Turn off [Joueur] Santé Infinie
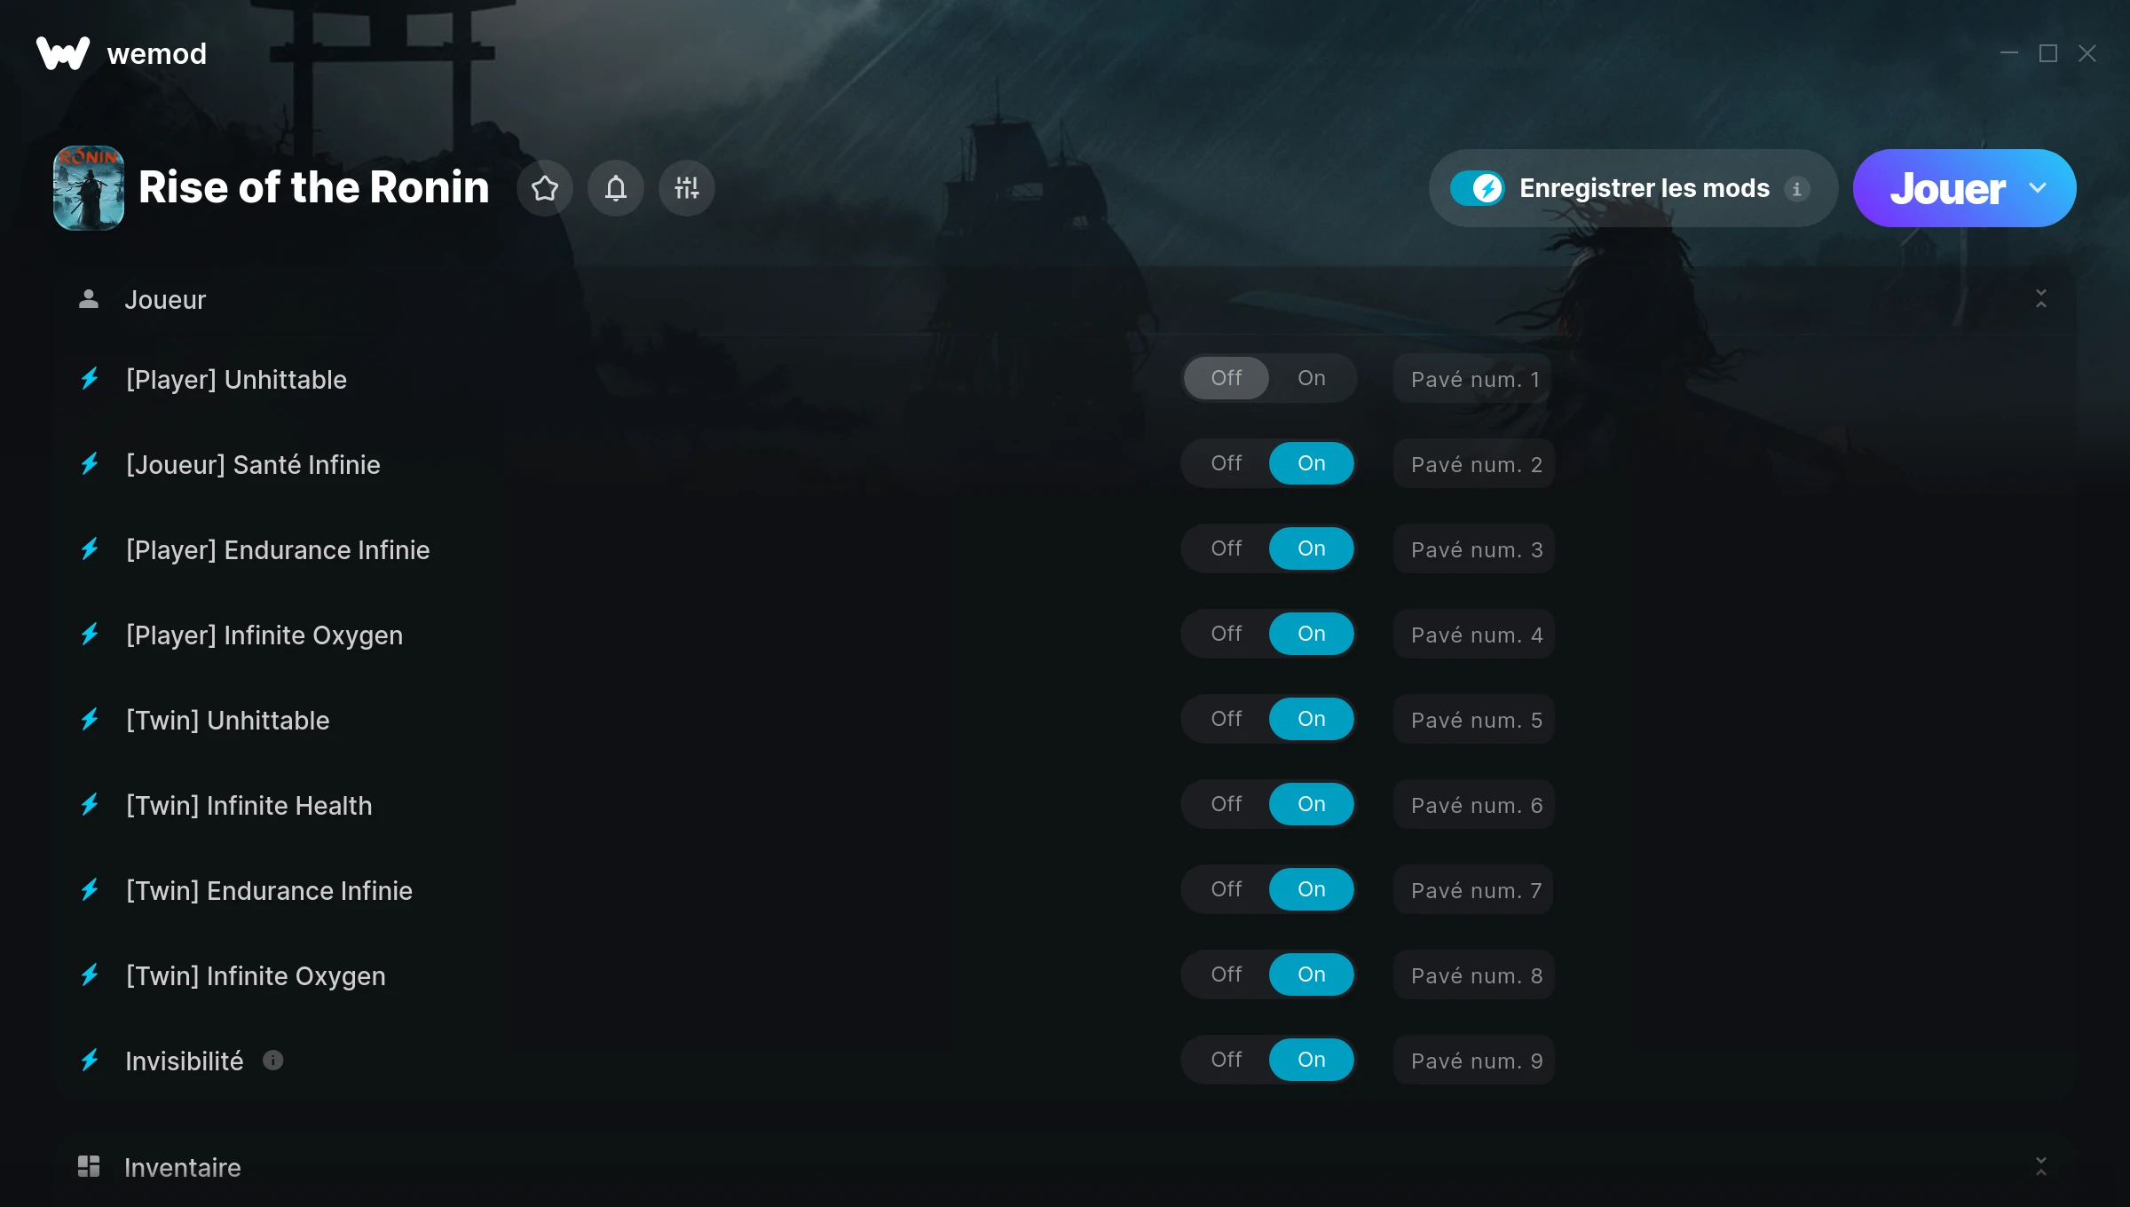This screenshot has width=2130, height=1207. [1227, 463]
